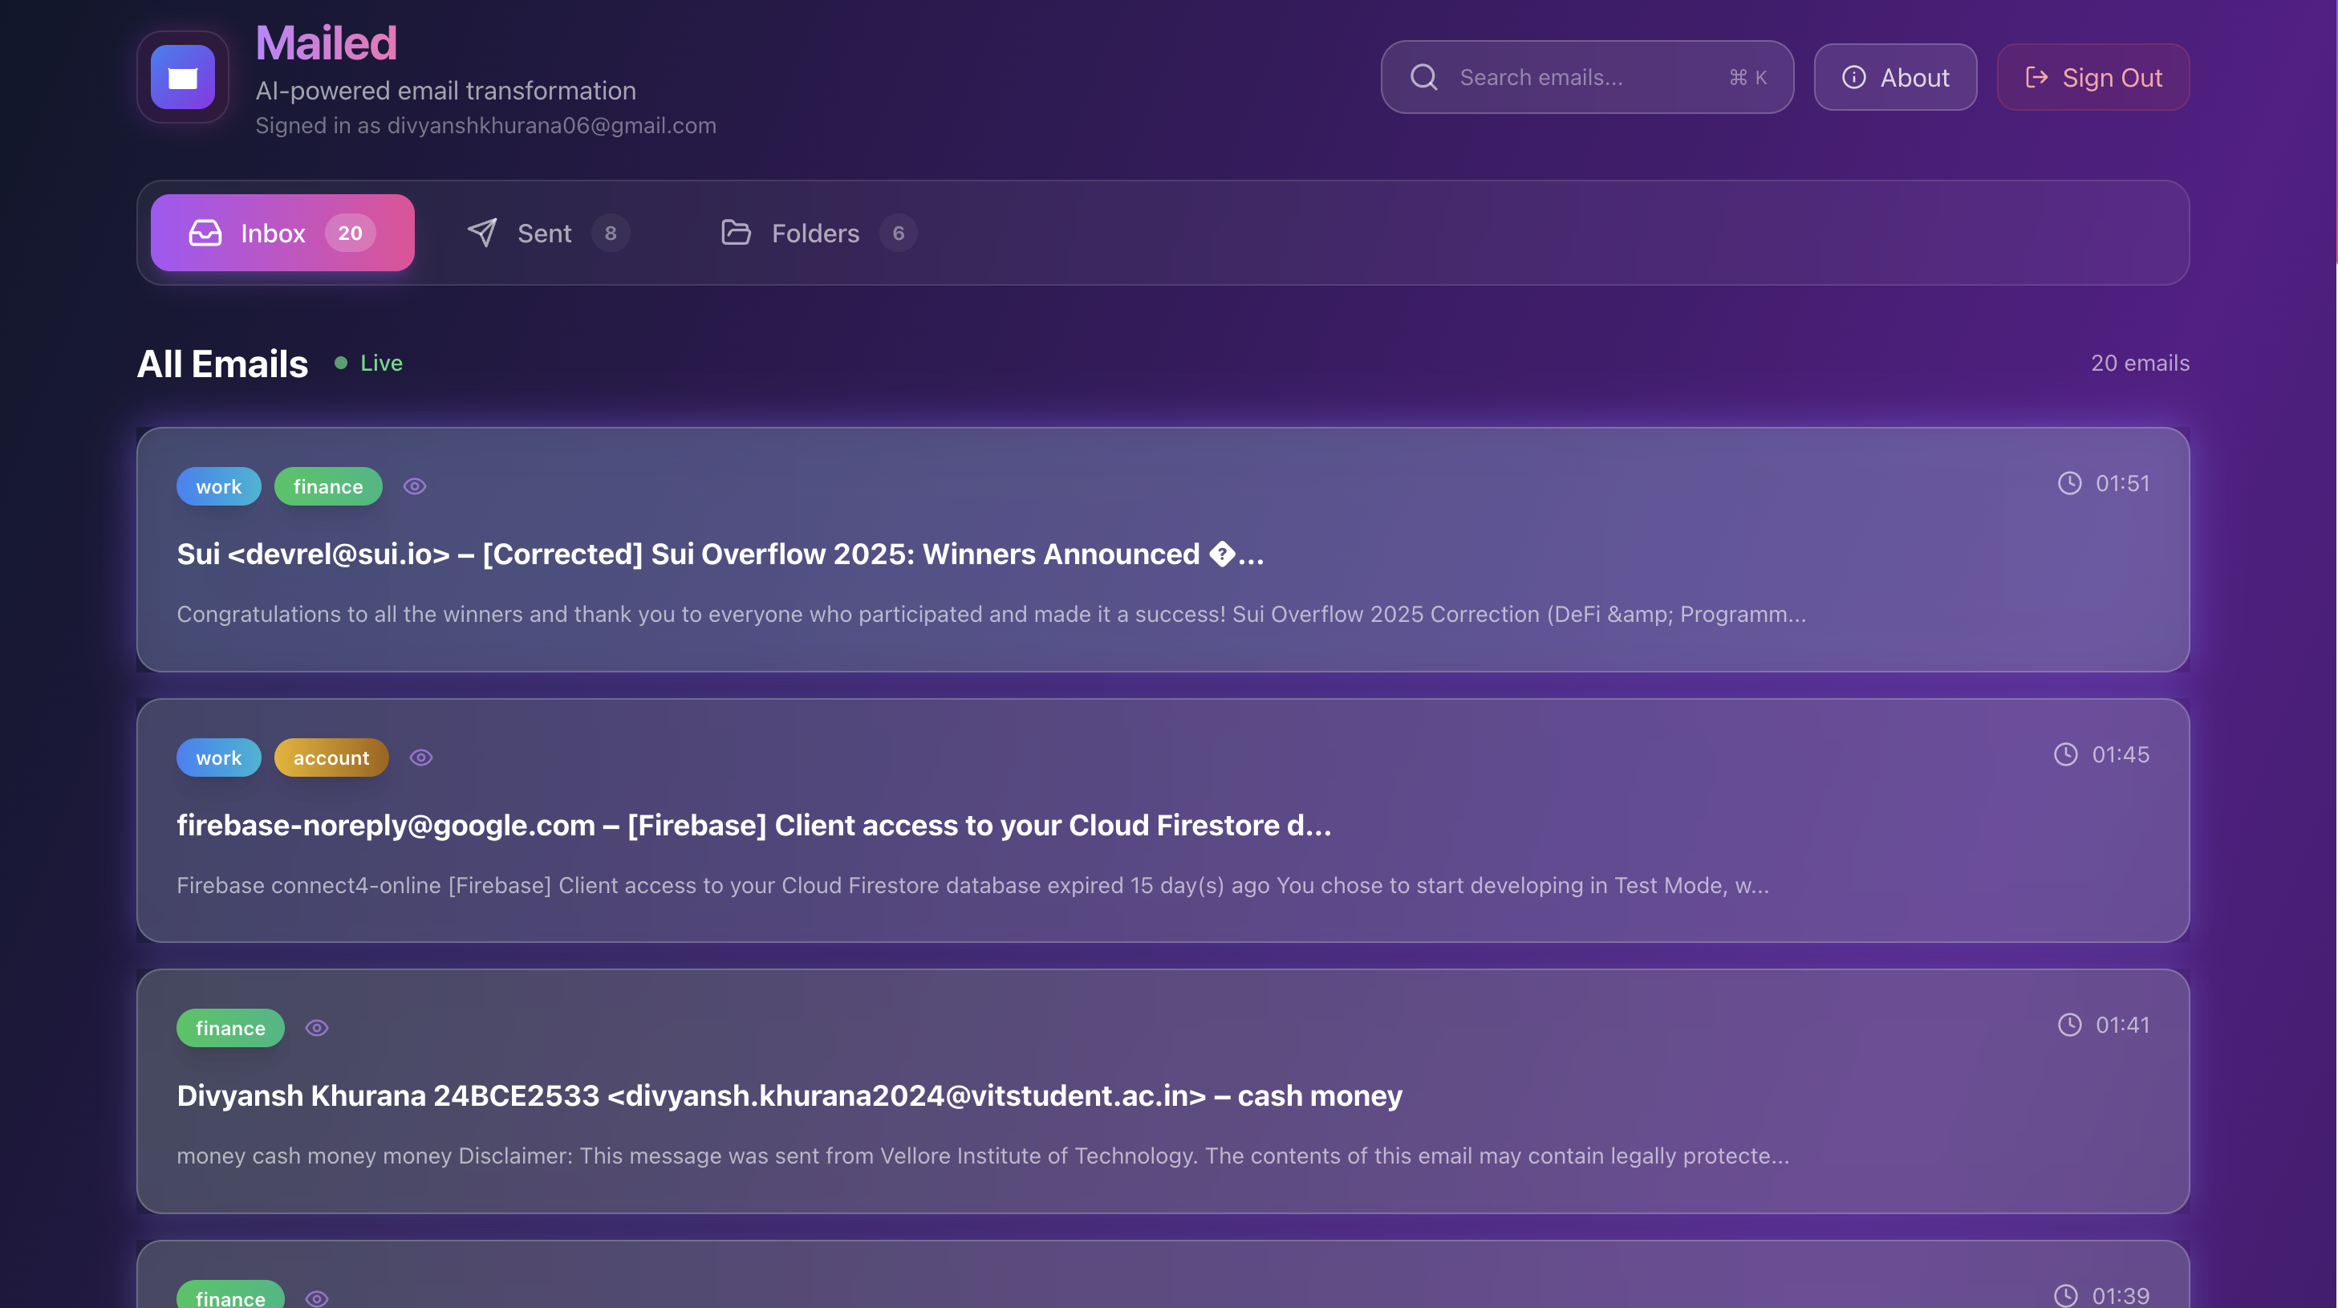
Task: Select the account tag on Firebase email
Action: [331, 757]
